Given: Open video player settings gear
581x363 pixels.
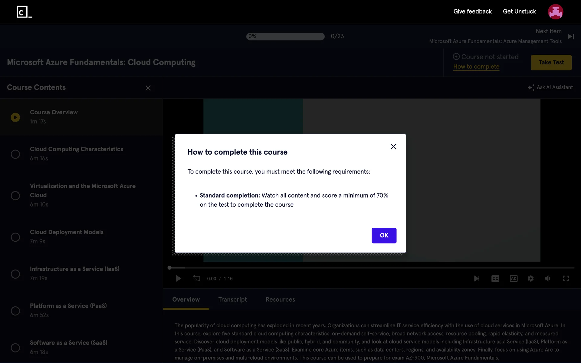Looking at the screenshot, I should point(530,279).
